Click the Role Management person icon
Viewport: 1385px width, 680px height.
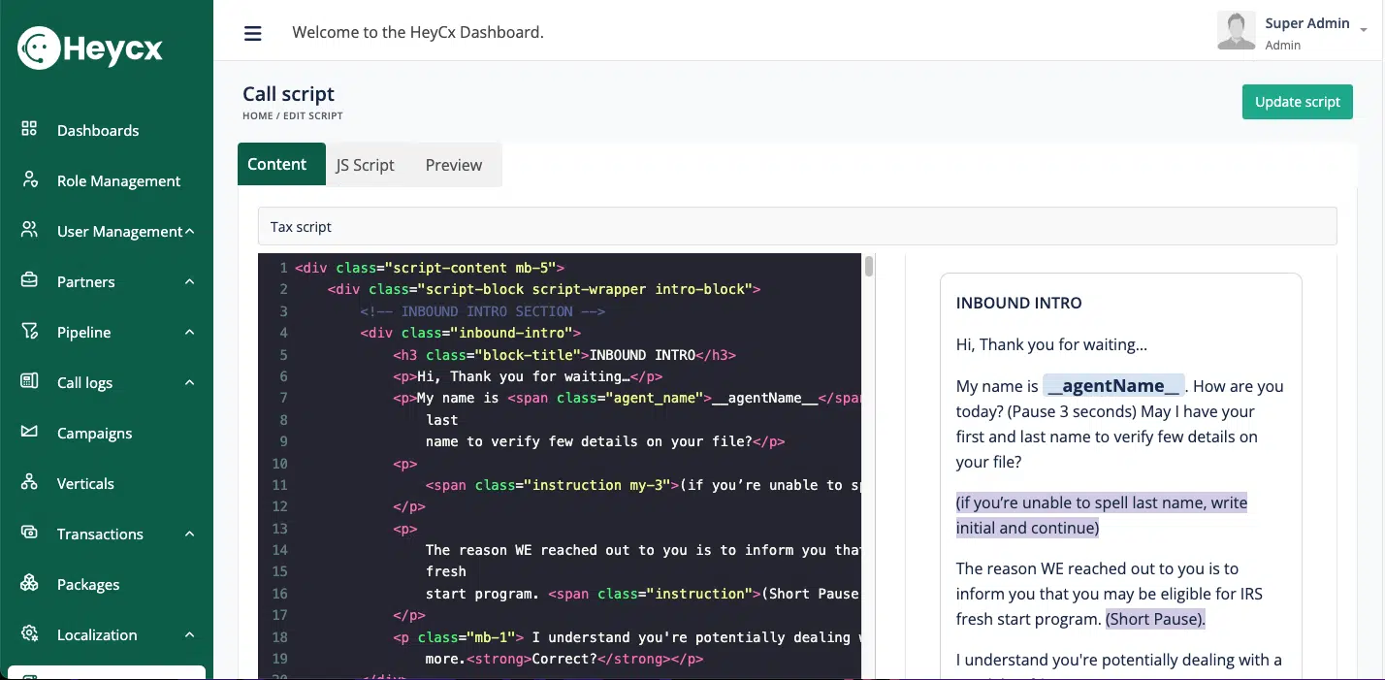(x=29, y=179)
